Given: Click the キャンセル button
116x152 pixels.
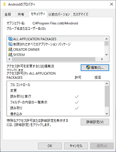Looking at the screenshot, I should [76, 146].
